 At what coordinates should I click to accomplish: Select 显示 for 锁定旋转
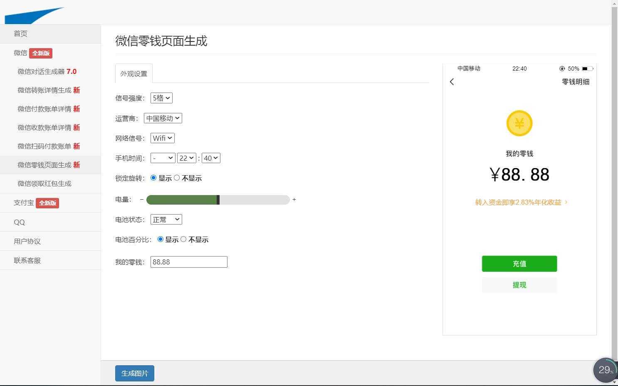coord(153,178)
